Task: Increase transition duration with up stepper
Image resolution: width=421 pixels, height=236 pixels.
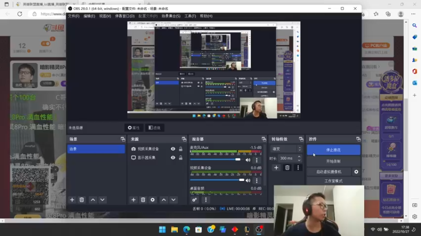Action: pos(299,157)
